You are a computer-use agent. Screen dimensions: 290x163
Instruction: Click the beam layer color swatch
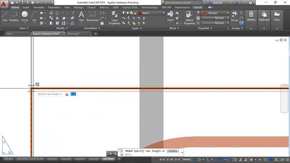pos(140,13)
